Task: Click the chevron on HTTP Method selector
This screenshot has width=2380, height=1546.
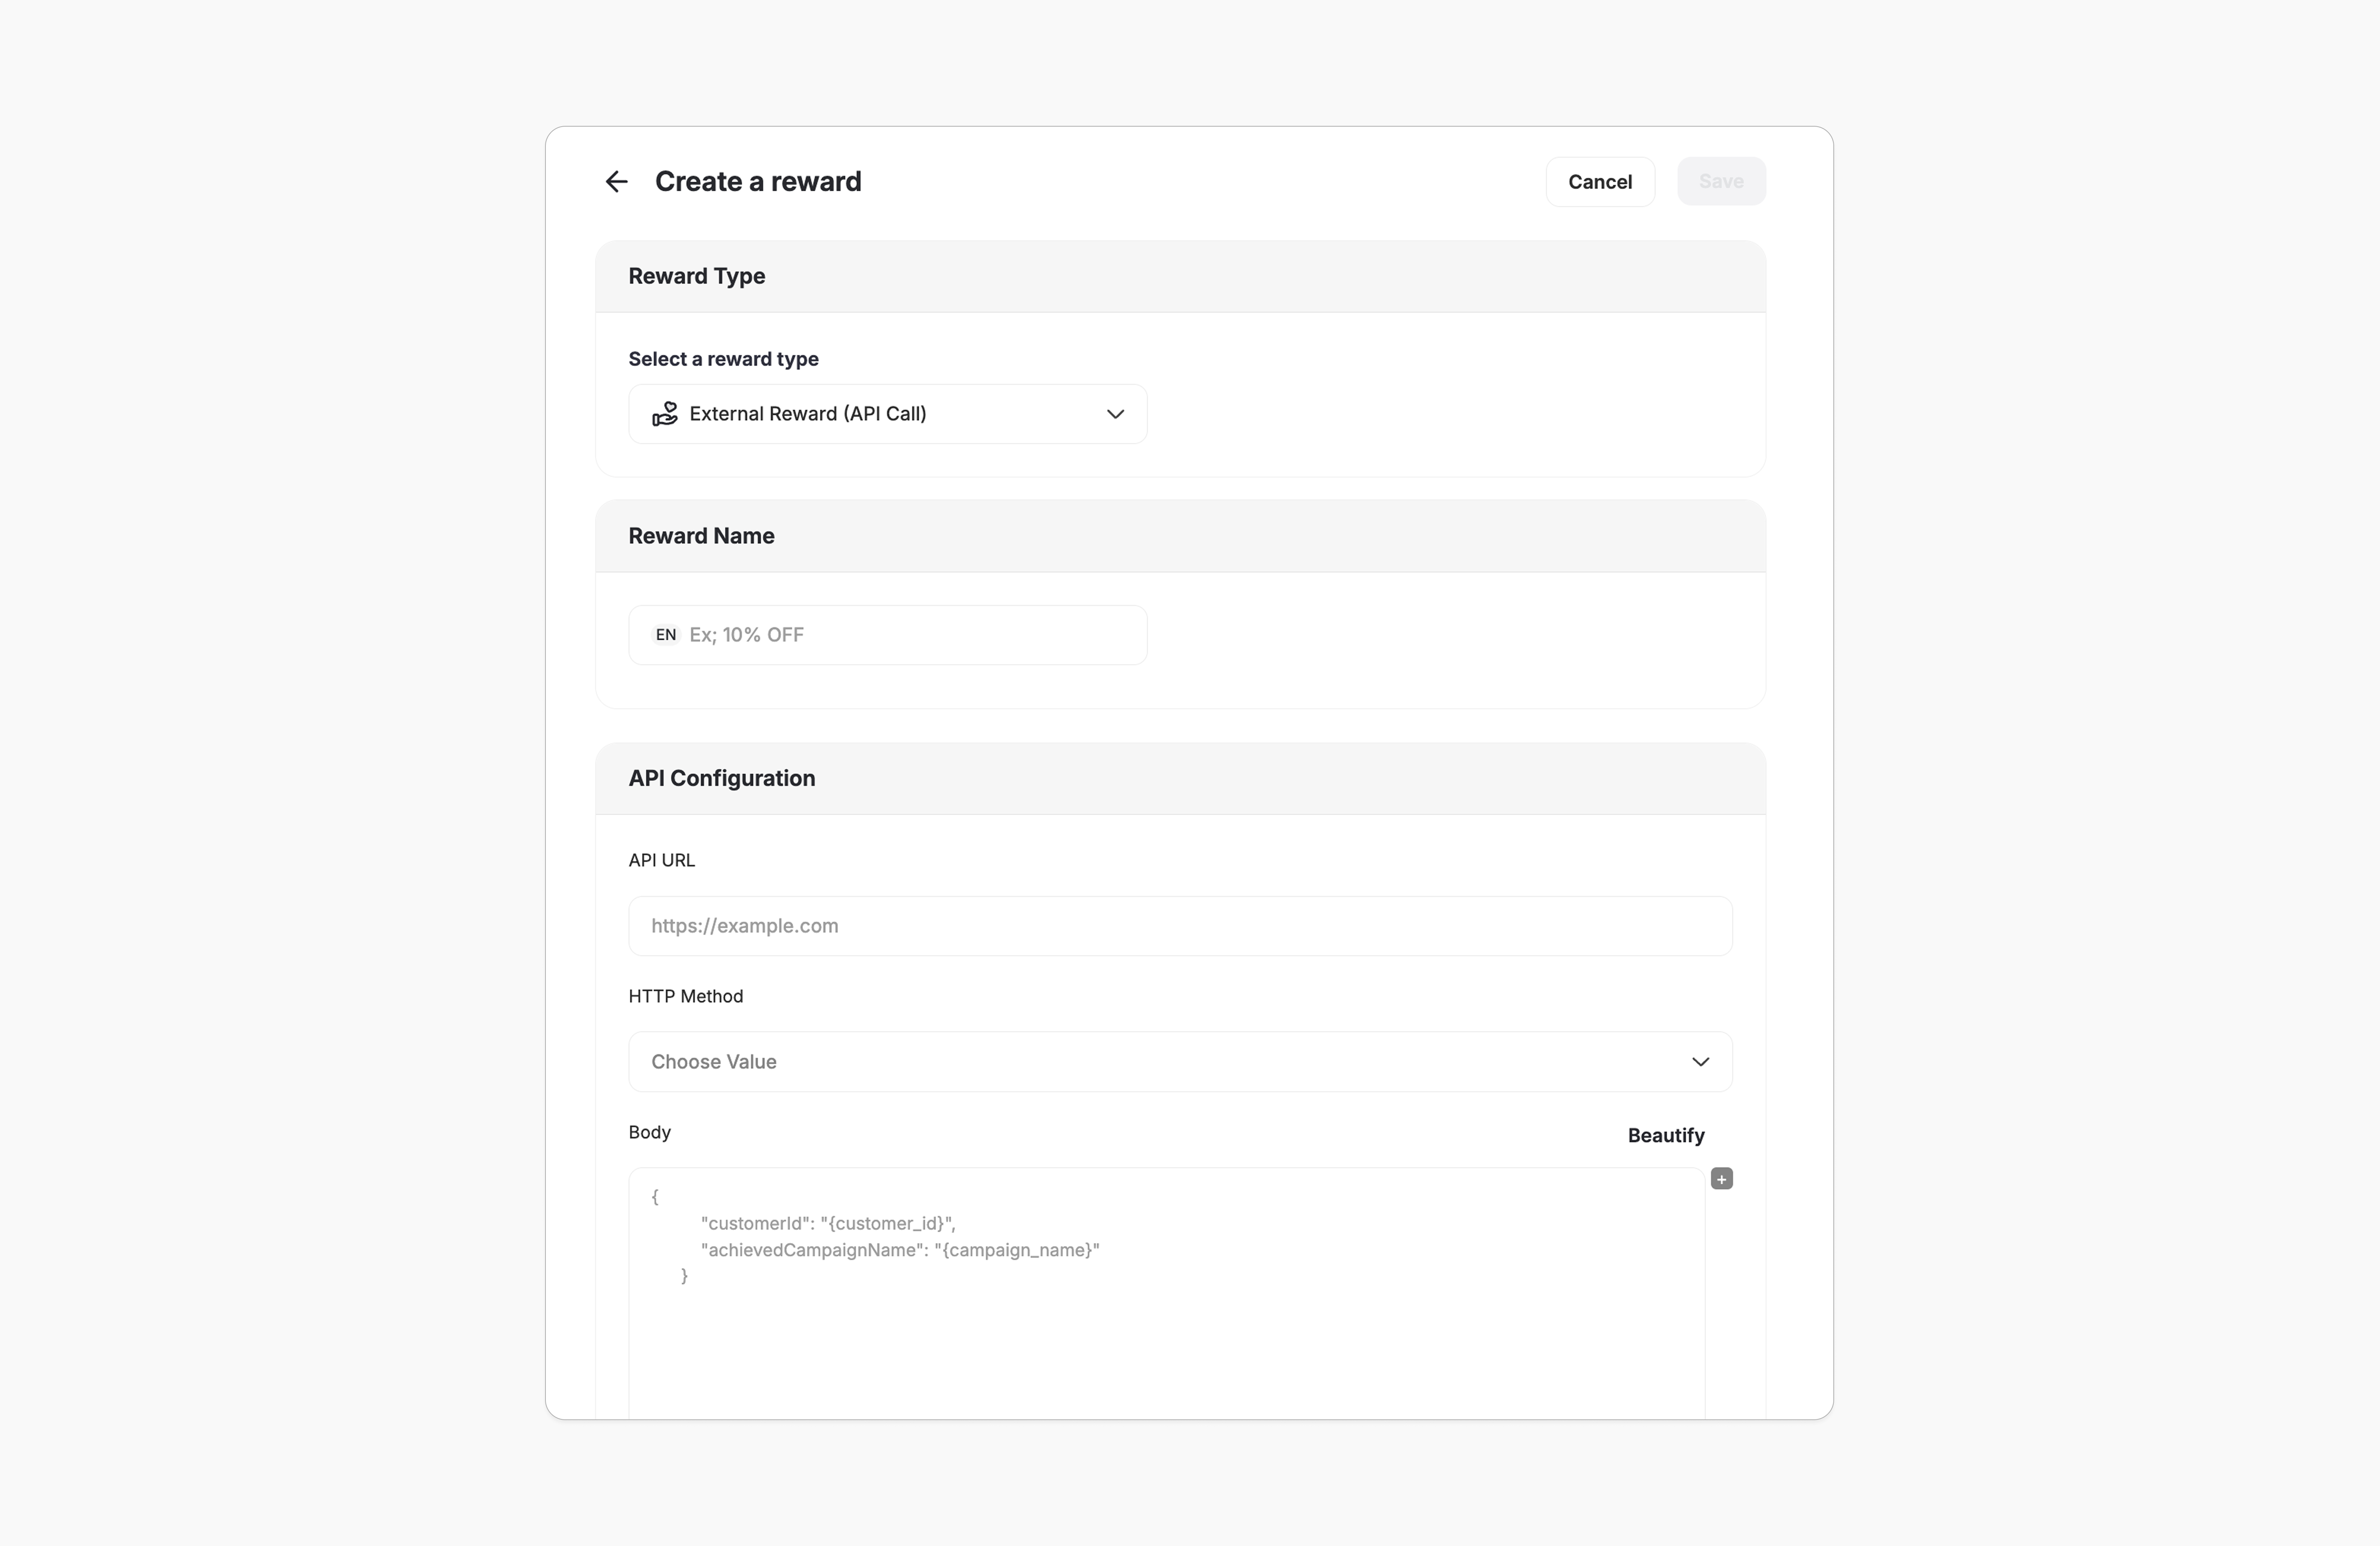Action: tap(1701, 1061)
